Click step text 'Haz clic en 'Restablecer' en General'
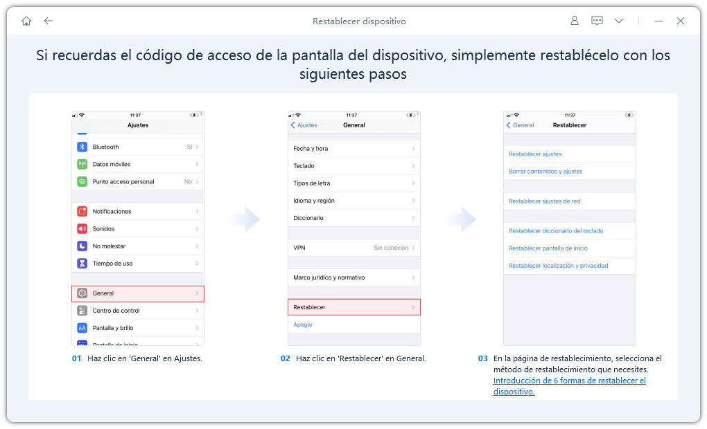The image size is (707, 429). [x=360, y=358]
